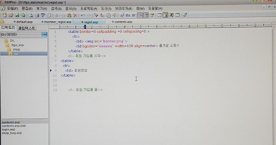Click the column ruler above the editor
The image size is (276, 145).
click(x=166, y=27)
